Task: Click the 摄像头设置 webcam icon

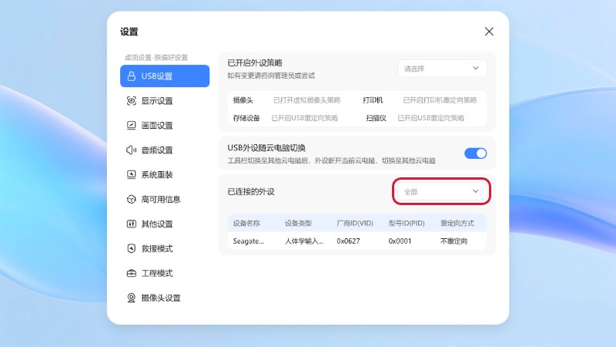Action: coord(131,298)
